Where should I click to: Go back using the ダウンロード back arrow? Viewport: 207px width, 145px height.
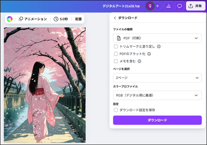[115, 18]
